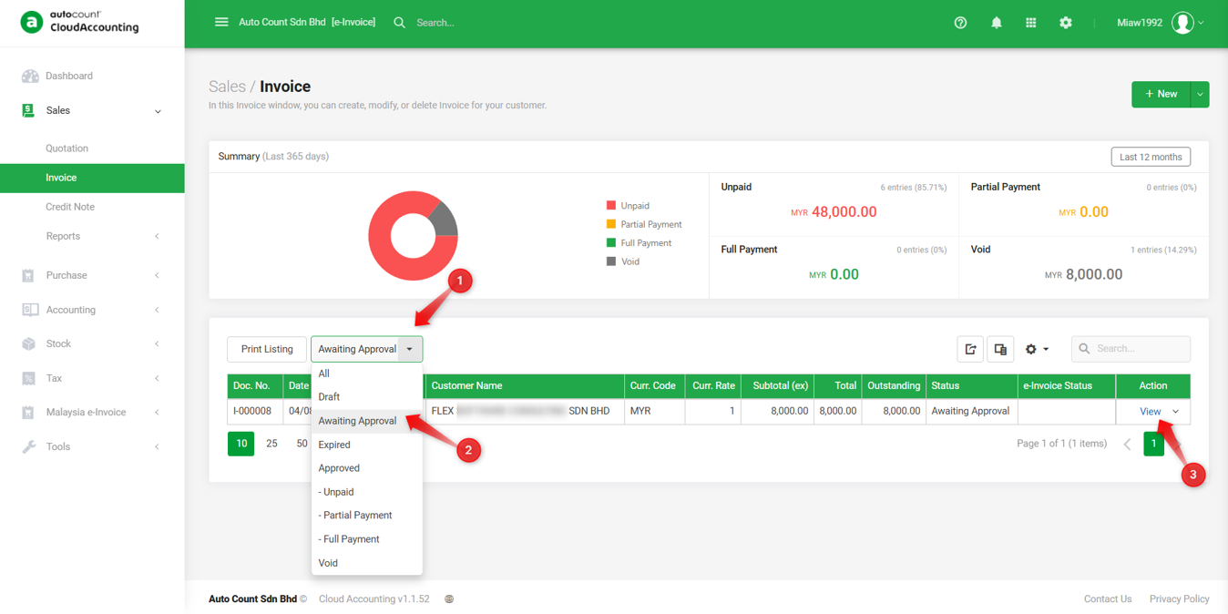The width and height of the screenshot is (1228, 614).
Task: Open the hamburger menu in top bar
Action: [x=221, y=22]
